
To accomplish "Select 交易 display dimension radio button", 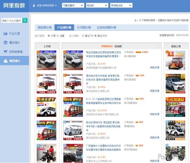I will (49, 36).
